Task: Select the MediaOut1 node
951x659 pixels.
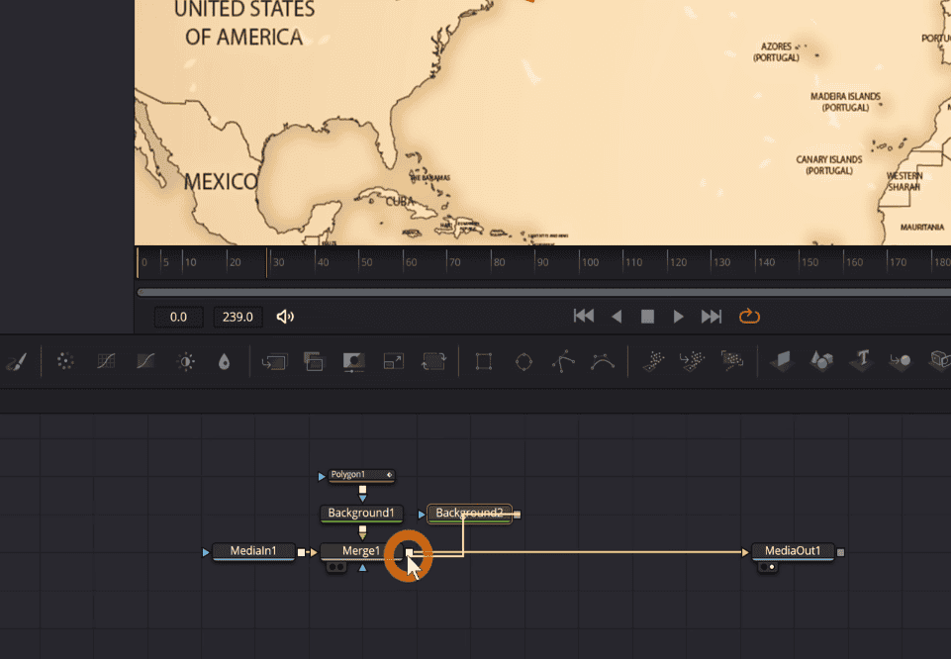Action: [x=793, y=551]
